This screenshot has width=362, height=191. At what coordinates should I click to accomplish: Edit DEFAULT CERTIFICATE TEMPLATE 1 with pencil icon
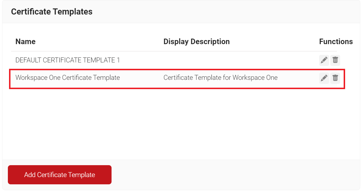tap(324, 60)
